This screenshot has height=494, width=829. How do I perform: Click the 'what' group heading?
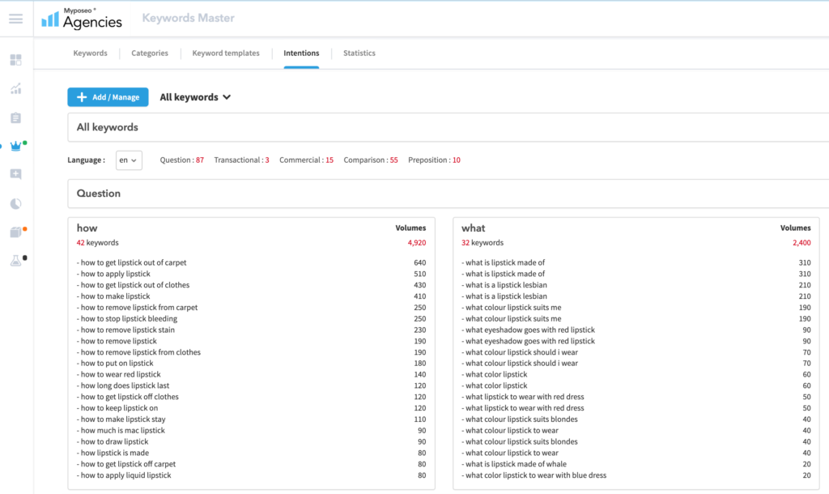coord(473,228)
